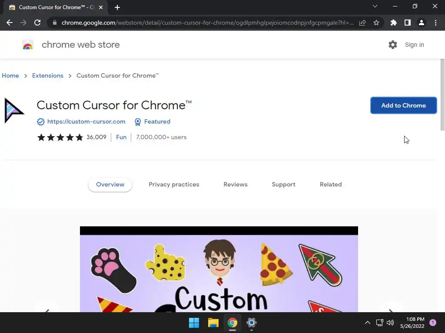The image size is (445, 333).
Task: Open the Reviews tab
Action: click(x=236, y=184)
